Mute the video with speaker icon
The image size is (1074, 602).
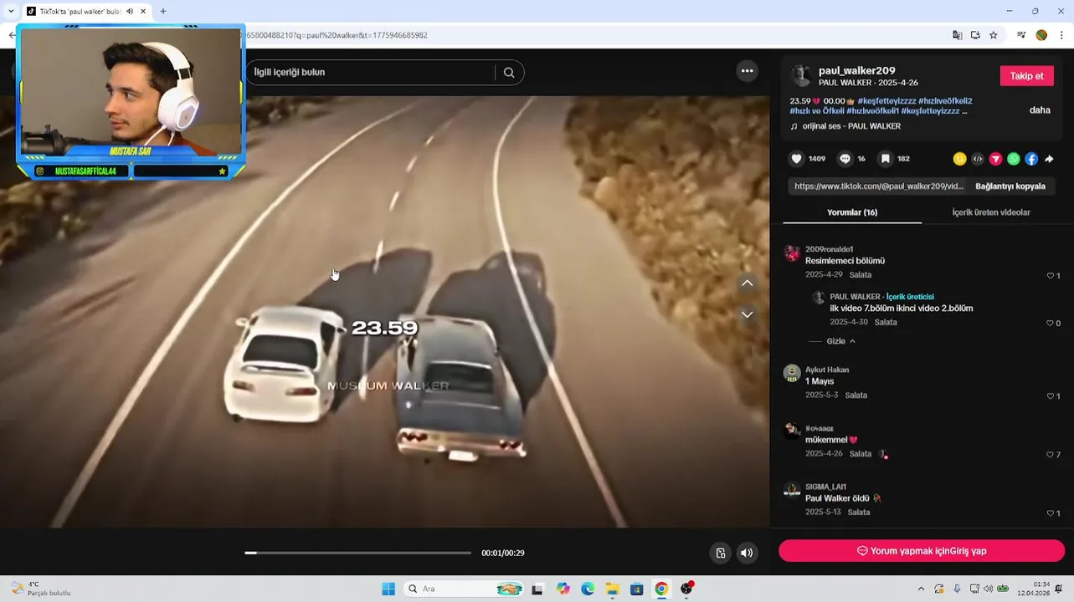[x=747, y=553]
